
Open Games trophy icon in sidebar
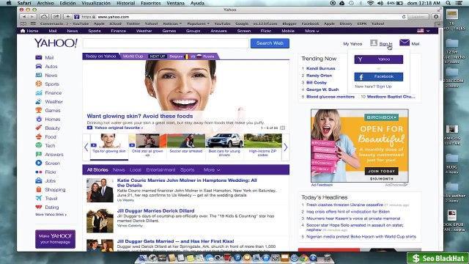[x=39, y=110]
